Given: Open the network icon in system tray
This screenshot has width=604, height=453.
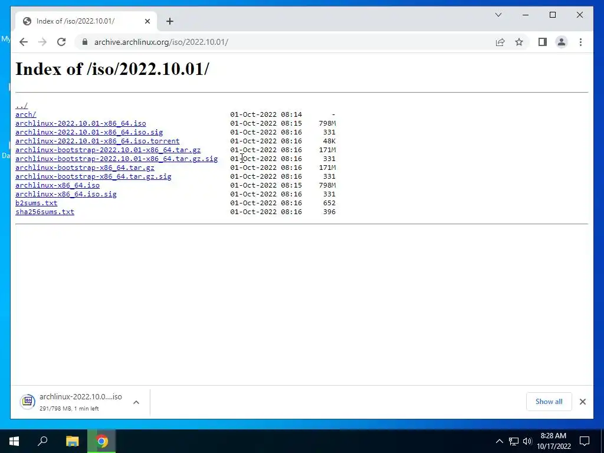Looking at the screenshot, I should coord(514,441).
